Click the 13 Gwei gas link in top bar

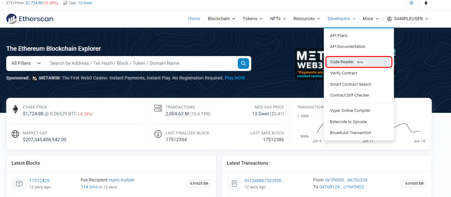coord(85,3)
